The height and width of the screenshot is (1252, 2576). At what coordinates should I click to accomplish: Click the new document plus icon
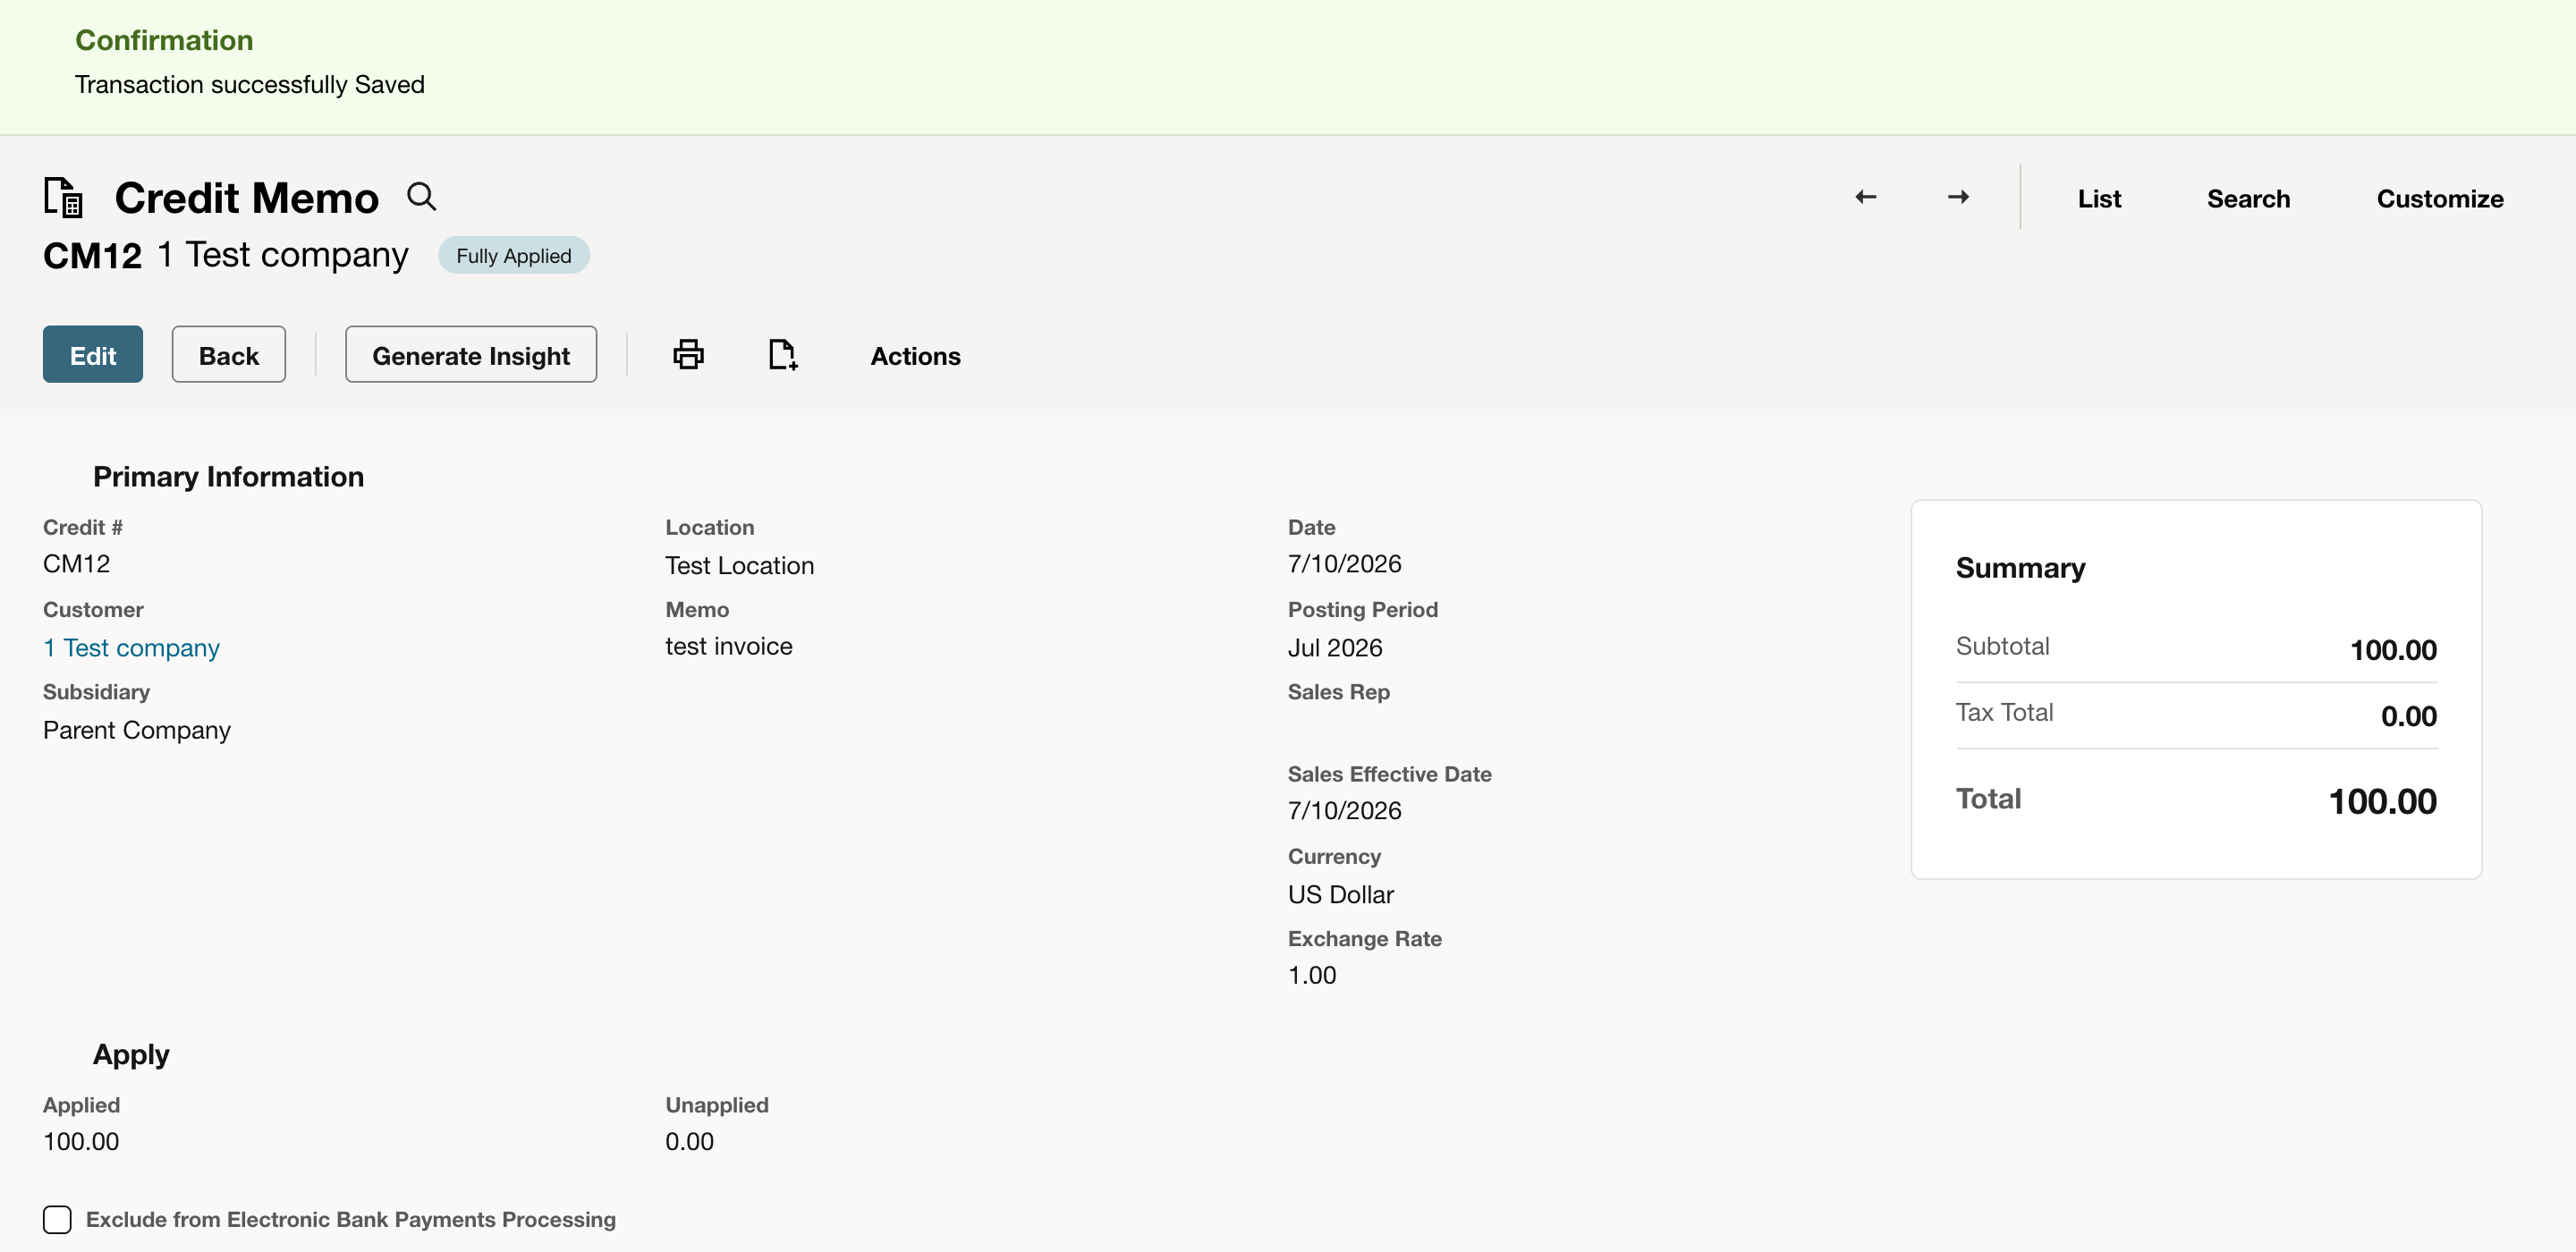[783, 354]
